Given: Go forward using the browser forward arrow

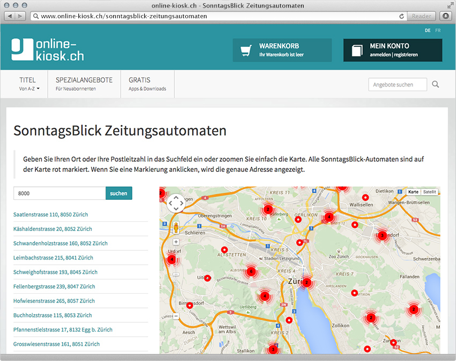Looking at the screenshot, I should click(x=20, y=16).
